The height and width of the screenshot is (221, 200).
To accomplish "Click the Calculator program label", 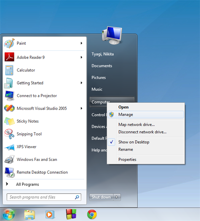I will (x=26, y=70).
